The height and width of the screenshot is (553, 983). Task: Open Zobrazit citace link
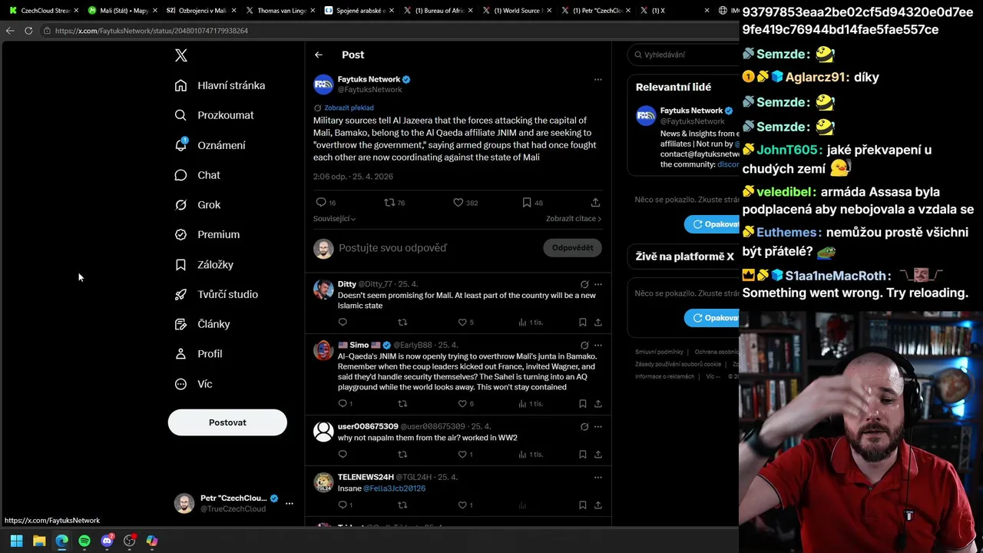pos(574,219)
